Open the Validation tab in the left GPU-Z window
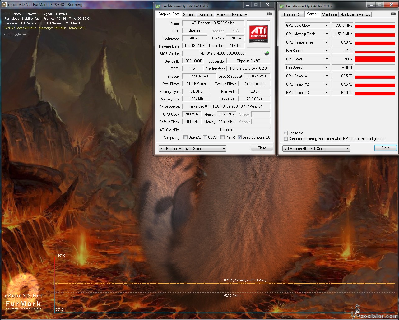Viewport: 399px width, 320px height. pos(206,15)
